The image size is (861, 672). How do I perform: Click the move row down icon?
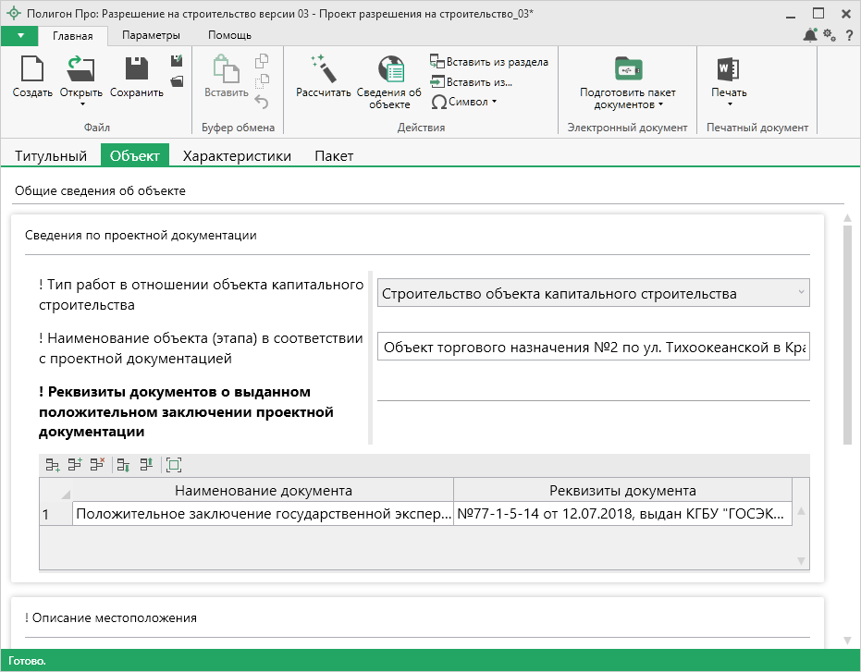pyautogui.click(x=122, y=465)
